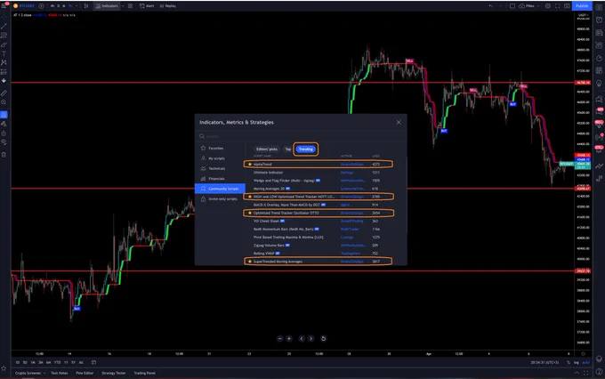Screen dimensions: 605x379
Task: Zoom out chart with minus button
Action: pyautogui.click(x=280, y=338)
